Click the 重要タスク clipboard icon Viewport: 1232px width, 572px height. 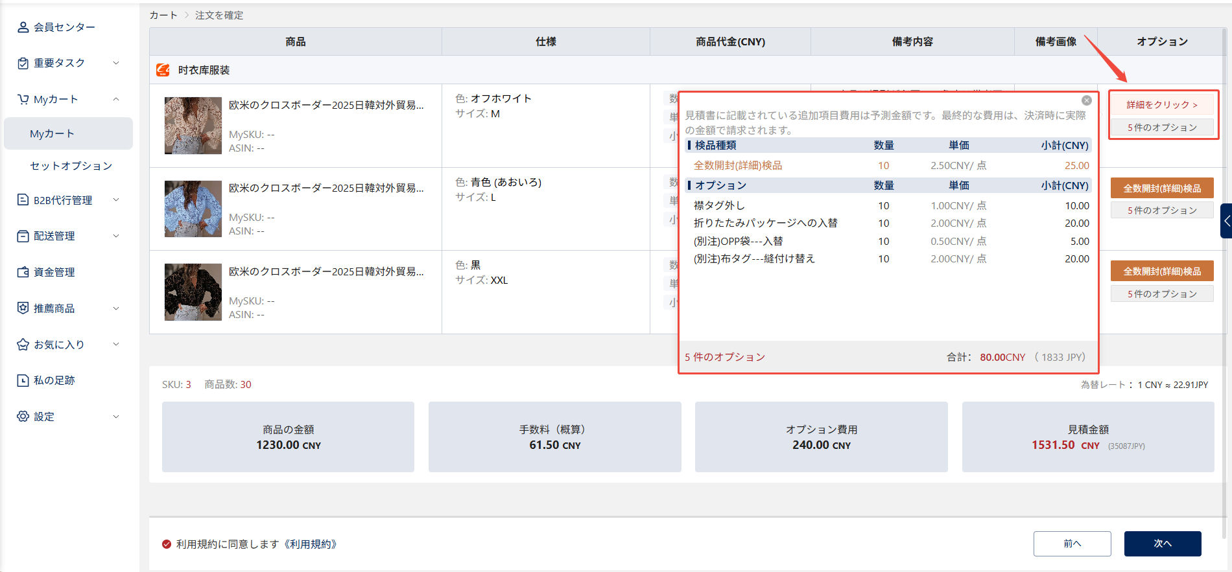click(x=23, y=63)
